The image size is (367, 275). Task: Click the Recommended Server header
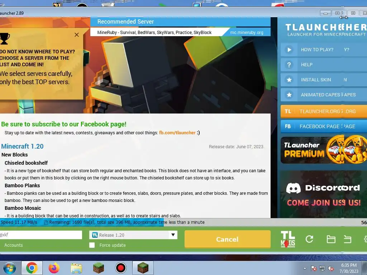[126, 21]
